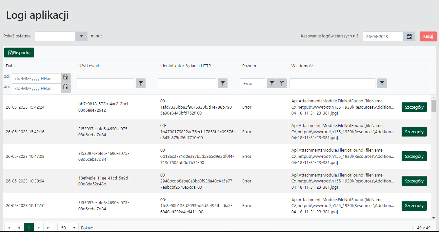This screenshot has height=232, width=439.
Task: Expand the 'Pokaż ostatnie' minutes dropdown
Action: coord(81,36)
